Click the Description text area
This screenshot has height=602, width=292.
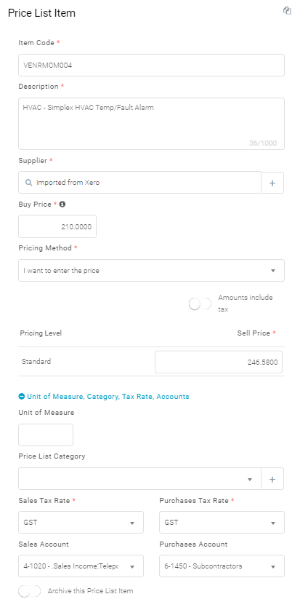pyautogui.click(x=151, y=124)
